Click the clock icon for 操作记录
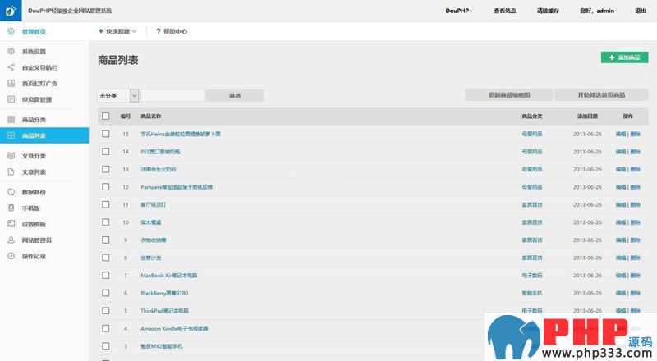This screenshot has width=657, height=361. [11, 256]
